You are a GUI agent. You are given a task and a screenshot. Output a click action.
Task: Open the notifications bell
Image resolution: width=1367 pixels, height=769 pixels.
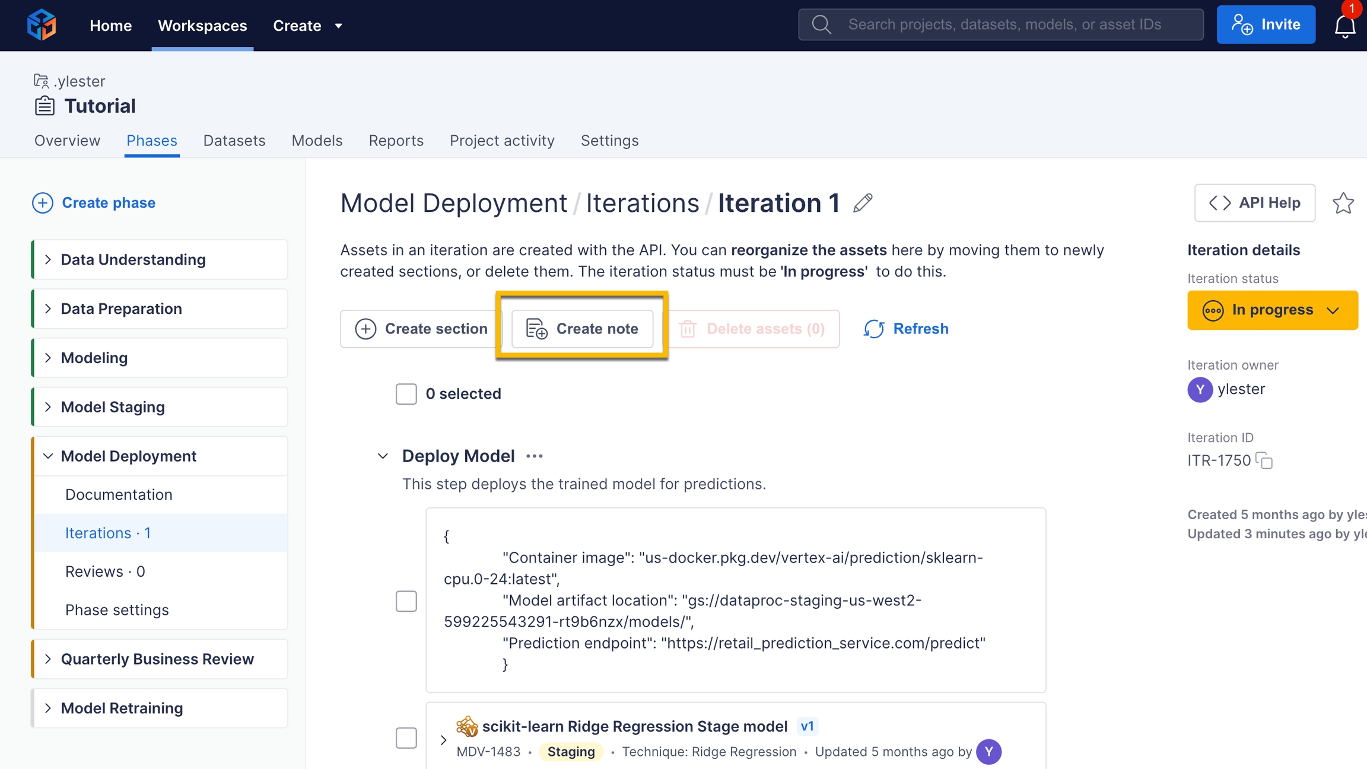pyautogui.click(x=1344, y=26)
